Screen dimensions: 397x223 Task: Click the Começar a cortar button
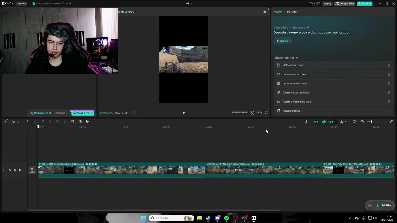(x=83, y=113)
